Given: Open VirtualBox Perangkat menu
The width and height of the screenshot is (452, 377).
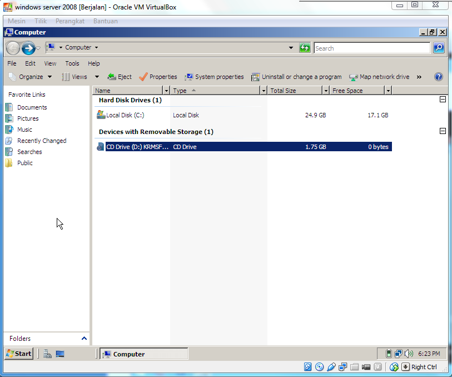Looking at the screenshot, I should 69,21.
